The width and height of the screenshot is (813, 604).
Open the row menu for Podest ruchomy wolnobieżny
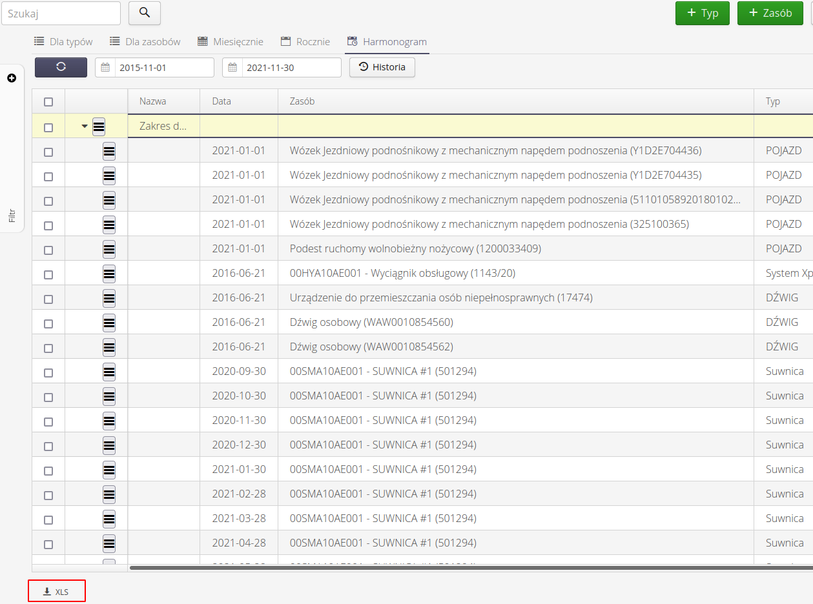pos(109,249)
